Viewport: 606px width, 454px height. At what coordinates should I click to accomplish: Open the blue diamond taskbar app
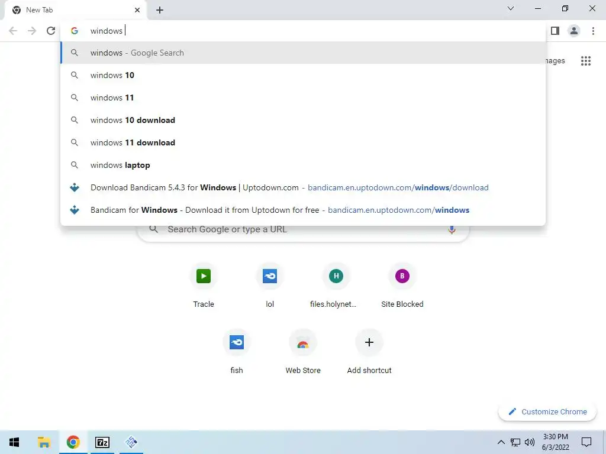131,442
